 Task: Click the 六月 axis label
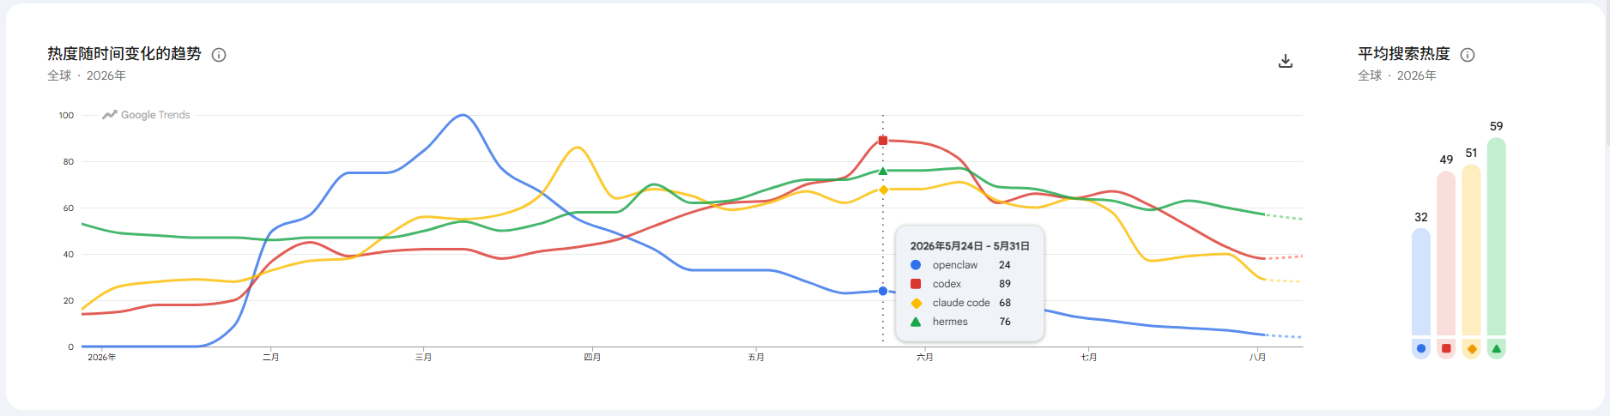click(x=924, y=357)
